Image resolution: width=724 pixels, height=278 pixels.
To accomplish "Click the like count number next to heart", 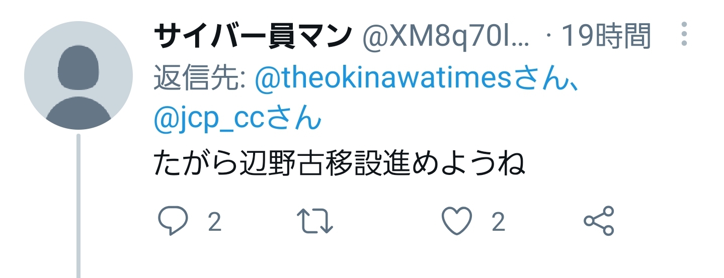I will click(x=498, y=222).
